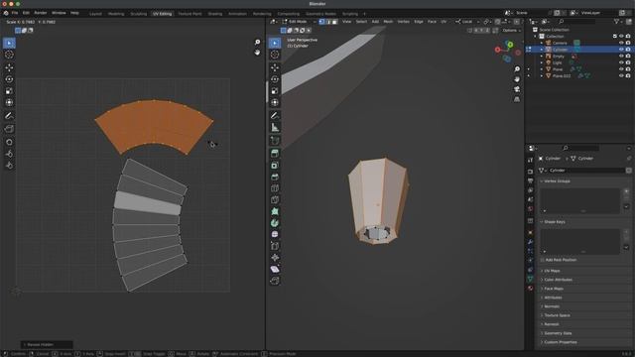The width and height of the screenshot is (635, 357).
Task: Open Object Data green triangle tab in Properties
Action: [530, 279]
